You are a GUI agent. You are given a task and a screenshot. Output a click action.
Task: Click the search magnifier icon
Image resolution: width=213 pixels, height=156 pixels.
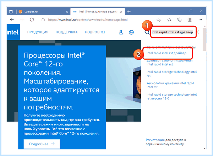tap(147, 32)
